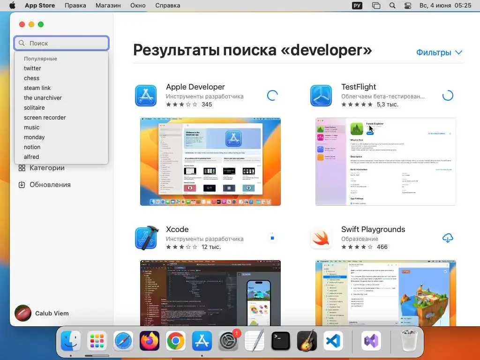View the Apple Developer screenshot preview
This screenshot has width=480, height=360.
[x=210, y=162]
